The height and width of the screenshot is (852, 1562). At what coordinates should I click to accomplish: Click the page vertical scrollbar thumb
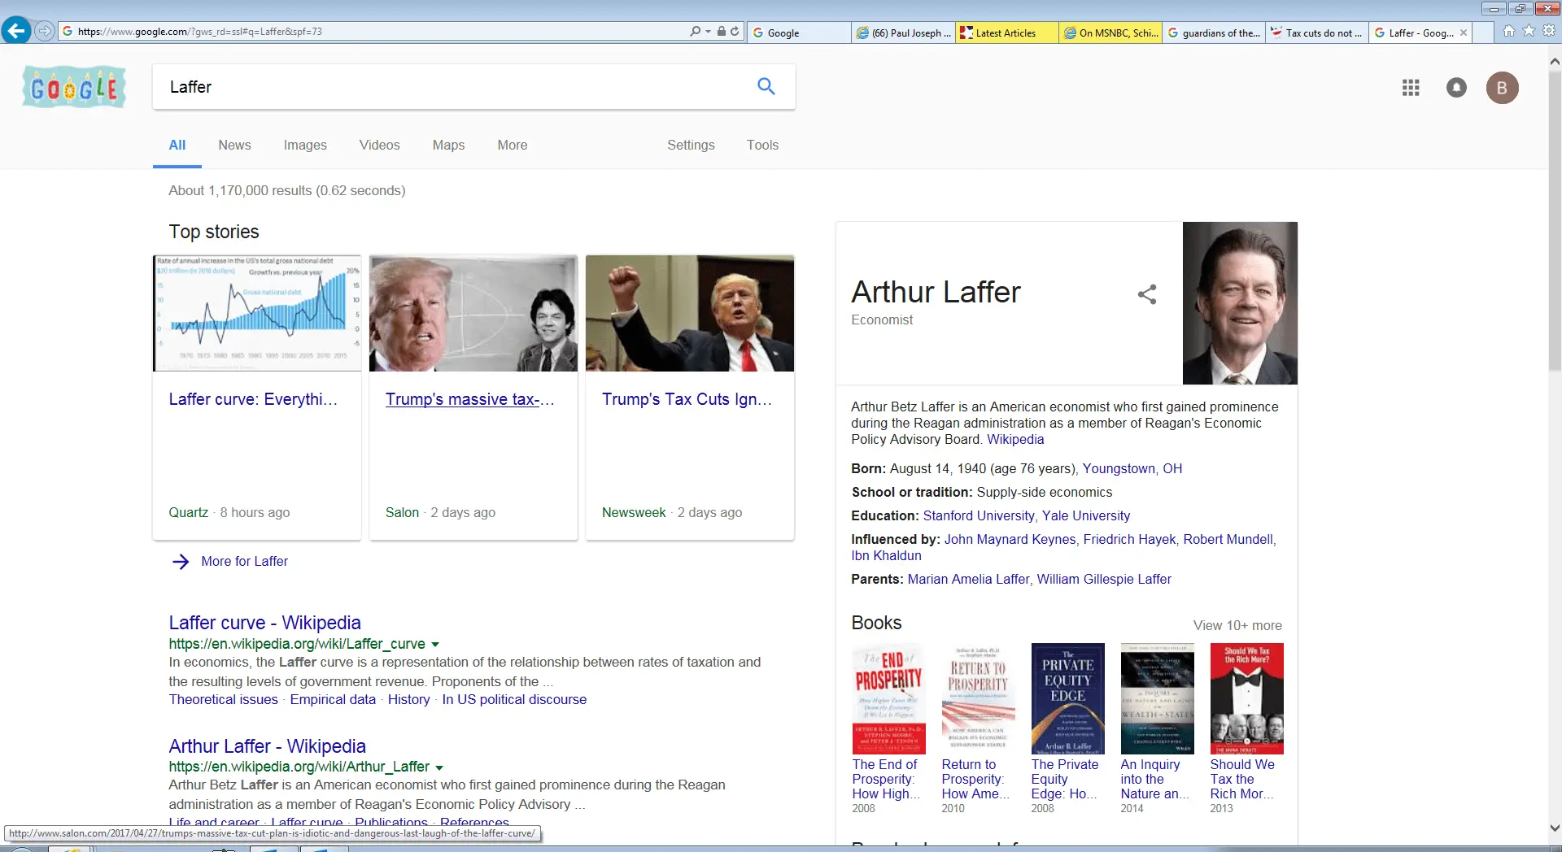pyautogui.click(x=1554, y=220)
